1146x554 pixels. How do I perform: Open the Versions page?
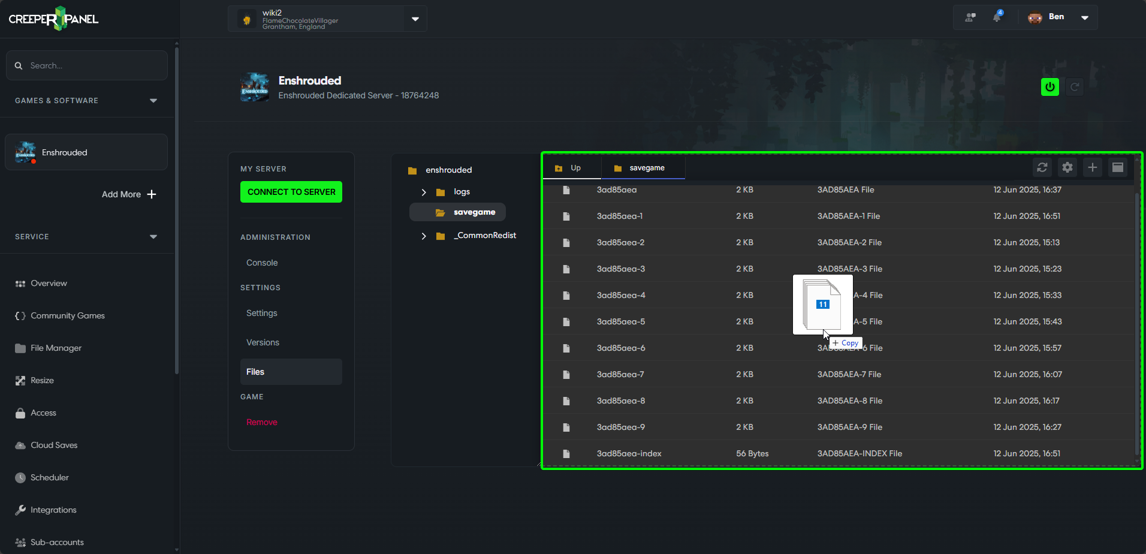coord(263,342)
